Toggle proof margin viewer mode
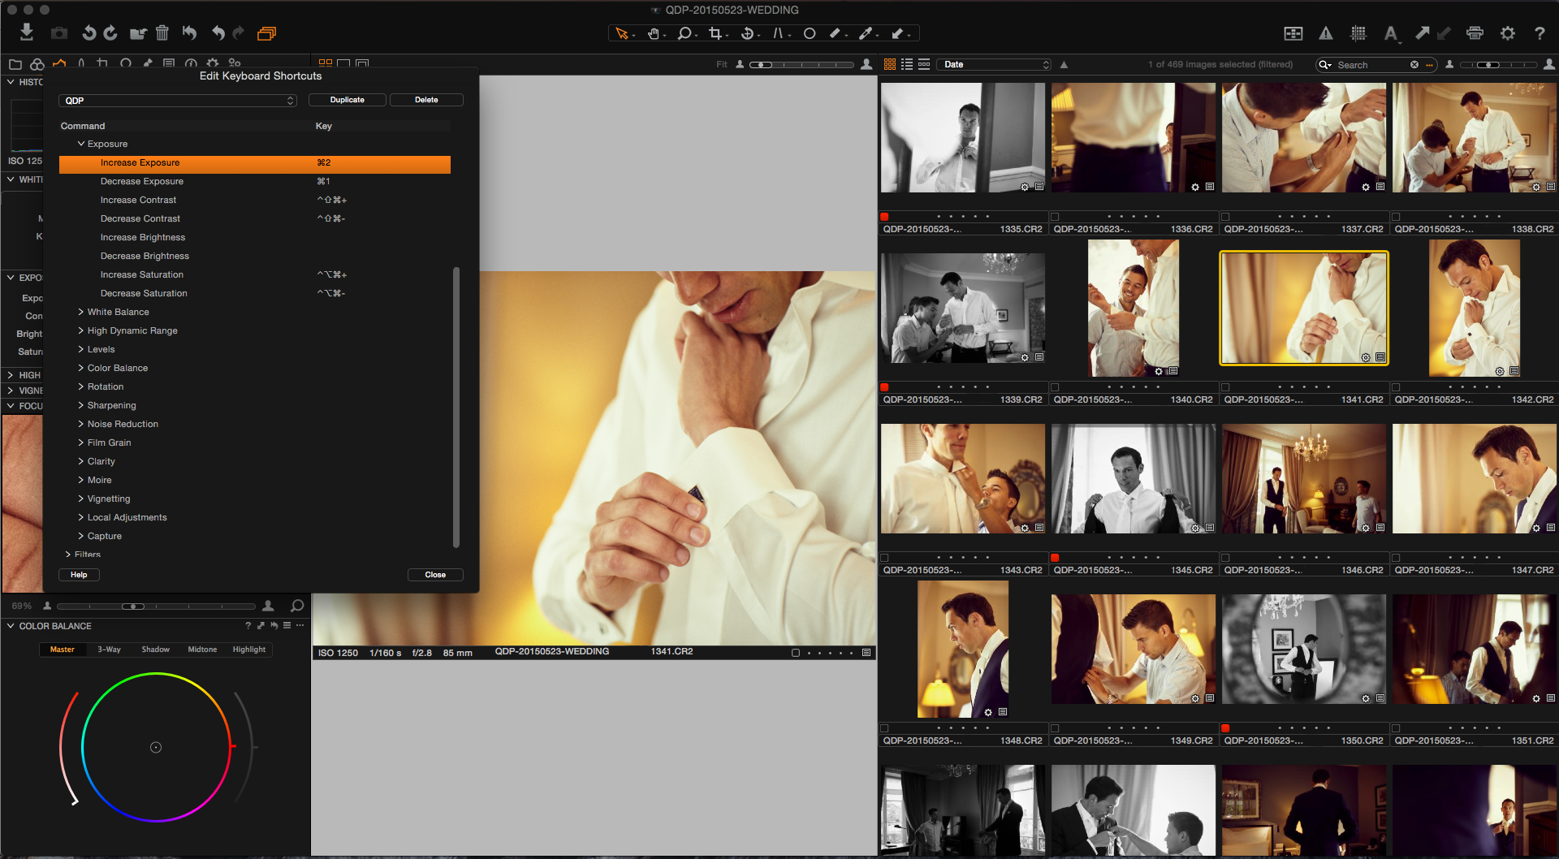Screen dimensions: 1559x859 tap(362, 63)
